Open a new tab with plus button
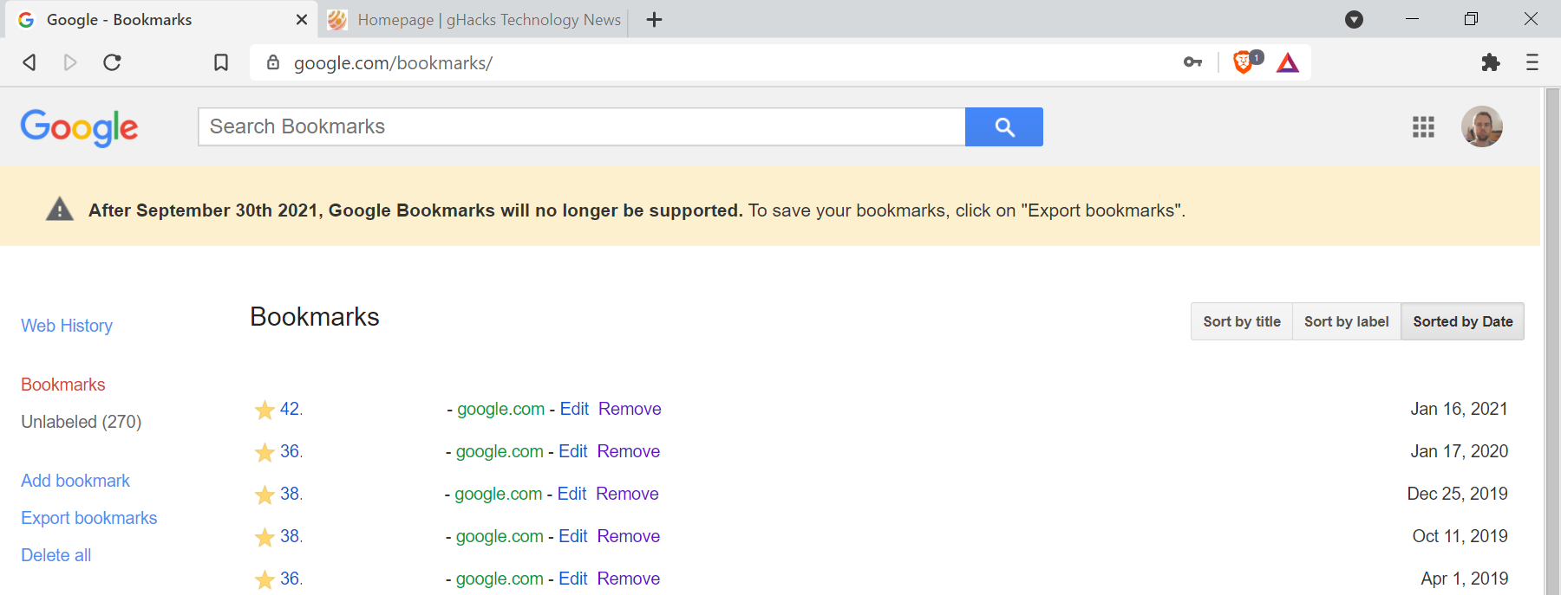The image size is (1561, 595). click(x=655, y=19)
